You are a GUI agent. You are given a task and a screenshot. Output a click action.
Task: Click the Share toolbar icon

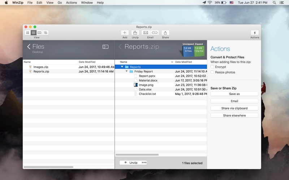[x=165, y=33]
